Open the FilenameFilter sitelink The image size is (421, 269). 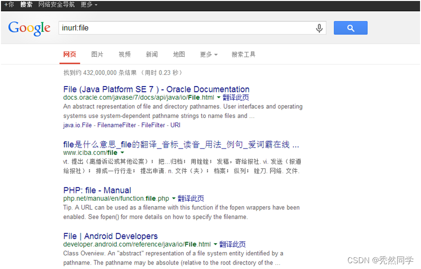[117, 125]
